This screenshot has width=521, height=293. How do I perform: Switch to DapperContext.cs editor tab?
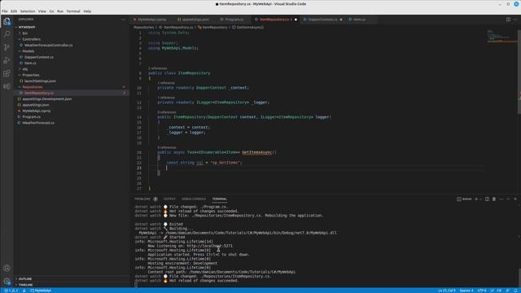coord(322,20)
